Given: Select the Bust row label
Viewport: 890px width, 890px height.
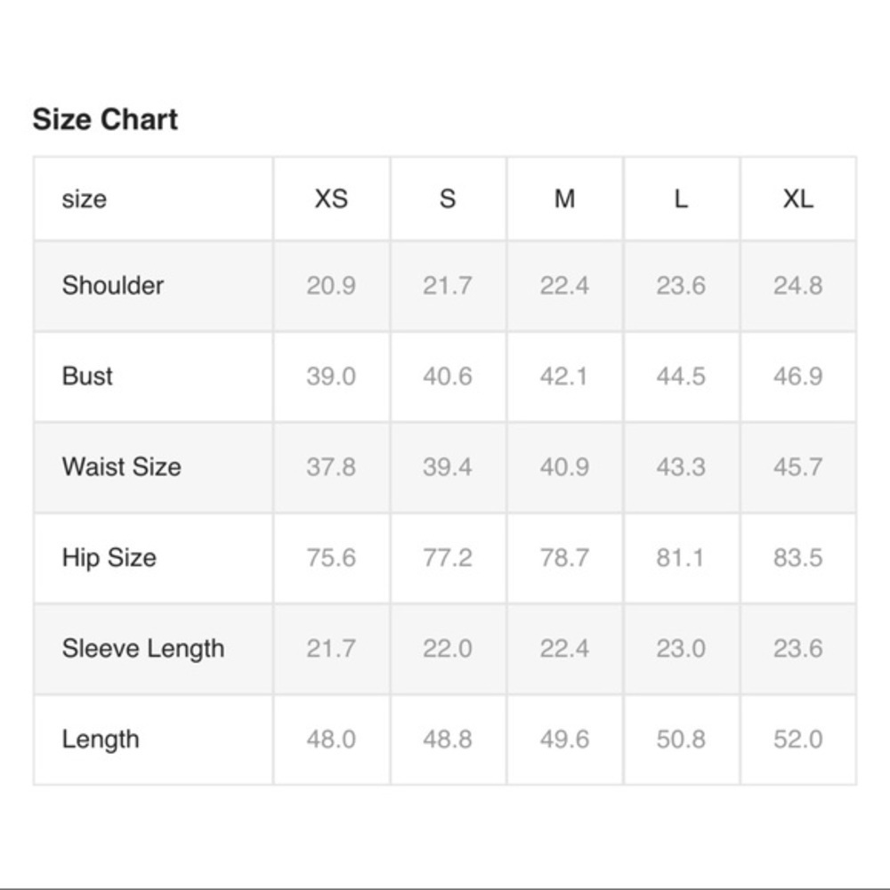Looking at the screenshot, I should tap(87, 376).
